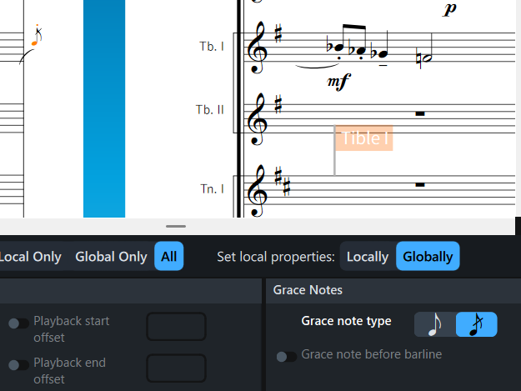Image resolution: width=521 pixels, height=391 pixels.
Task: Set local properties Globally
Action: click(428, 257)
